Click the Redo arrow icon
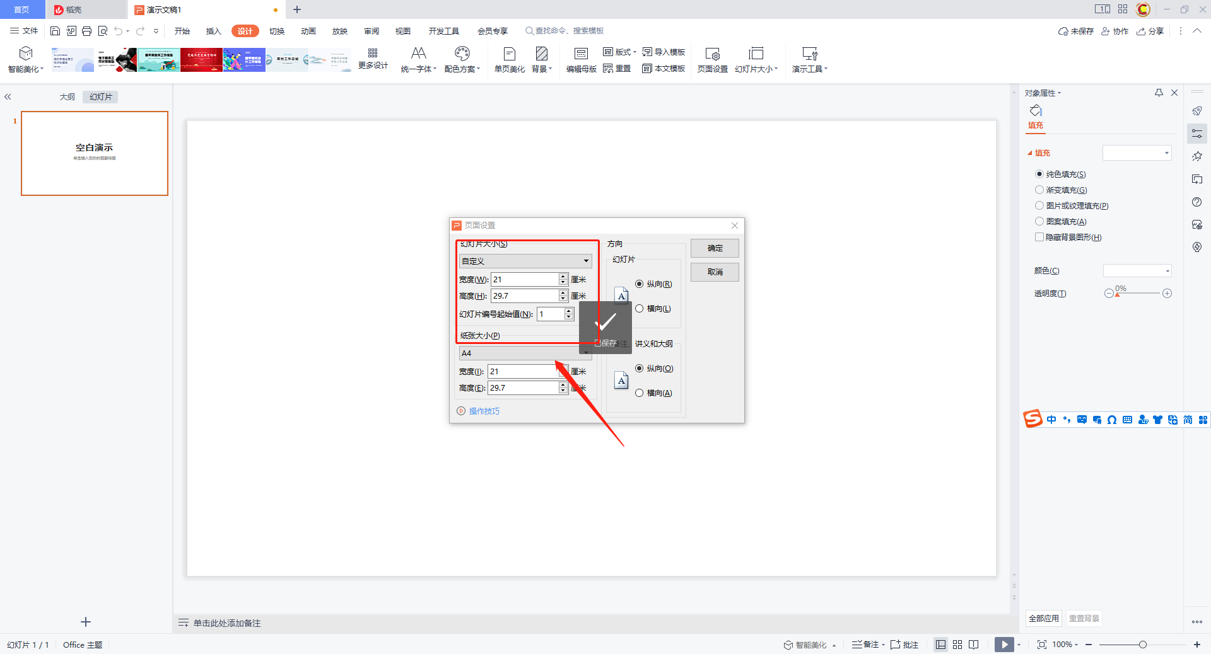Screen dimensions: 1211x654 click(x=140, y=31)
